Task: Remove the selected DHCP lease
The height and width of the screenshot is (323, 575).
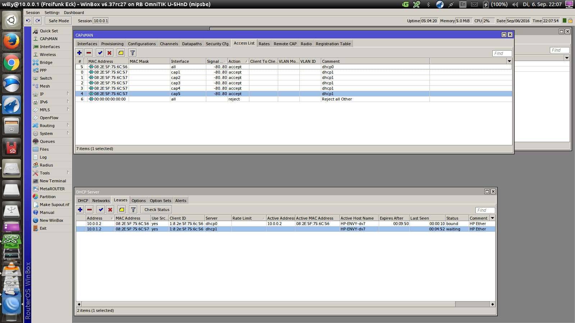Action: tap(89, 210)
